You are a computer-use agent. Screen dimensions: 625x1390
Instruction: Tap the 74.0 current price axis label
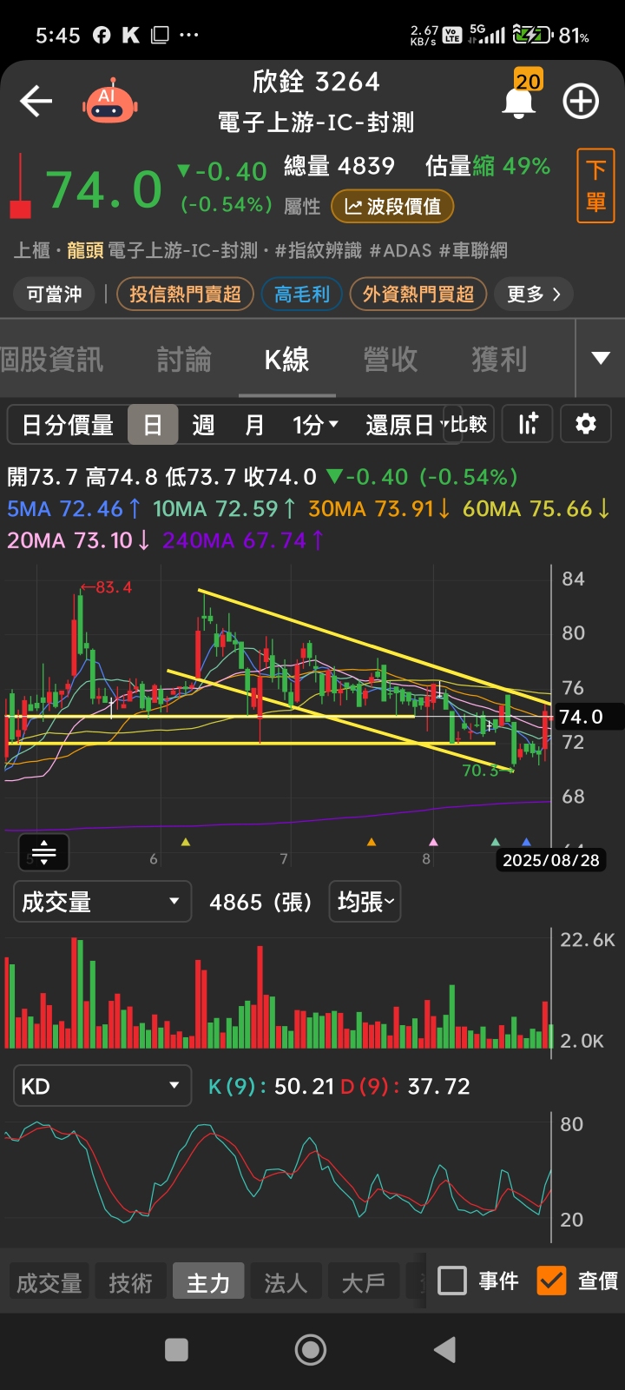587,717
